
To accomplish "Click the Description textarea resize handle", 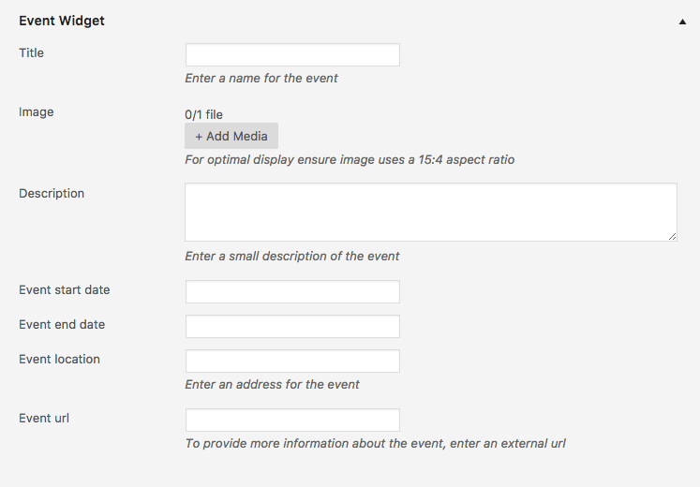I will [x=672, y=237].
